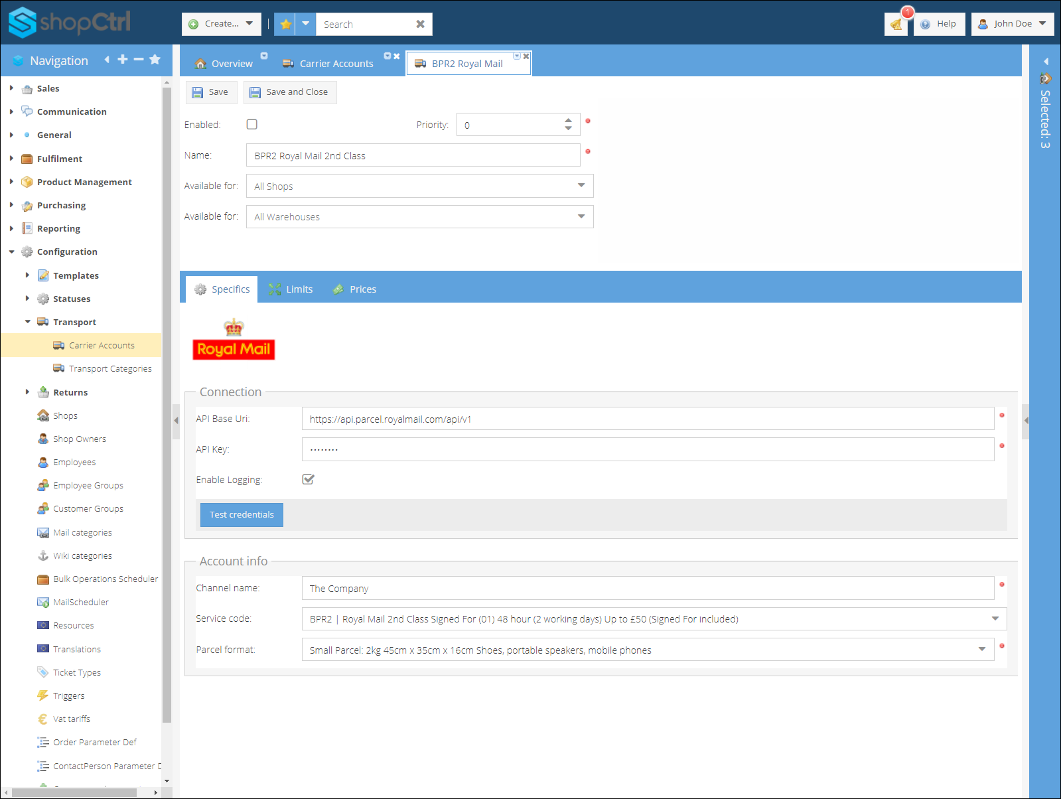Open the Prices tab
The image size is (1061, 799).
click(x=355, y=289)
